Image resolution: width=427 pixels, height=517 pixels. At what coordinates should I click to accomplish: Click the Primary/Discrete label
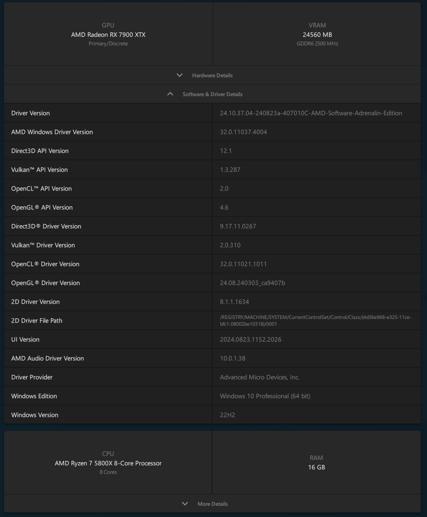108,44
